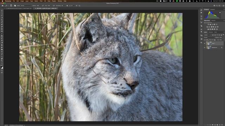Image resolution: width=225 pixels, height=126 pixels.
Task: Toggle lock transparent pixels
Action: (207, 40)
